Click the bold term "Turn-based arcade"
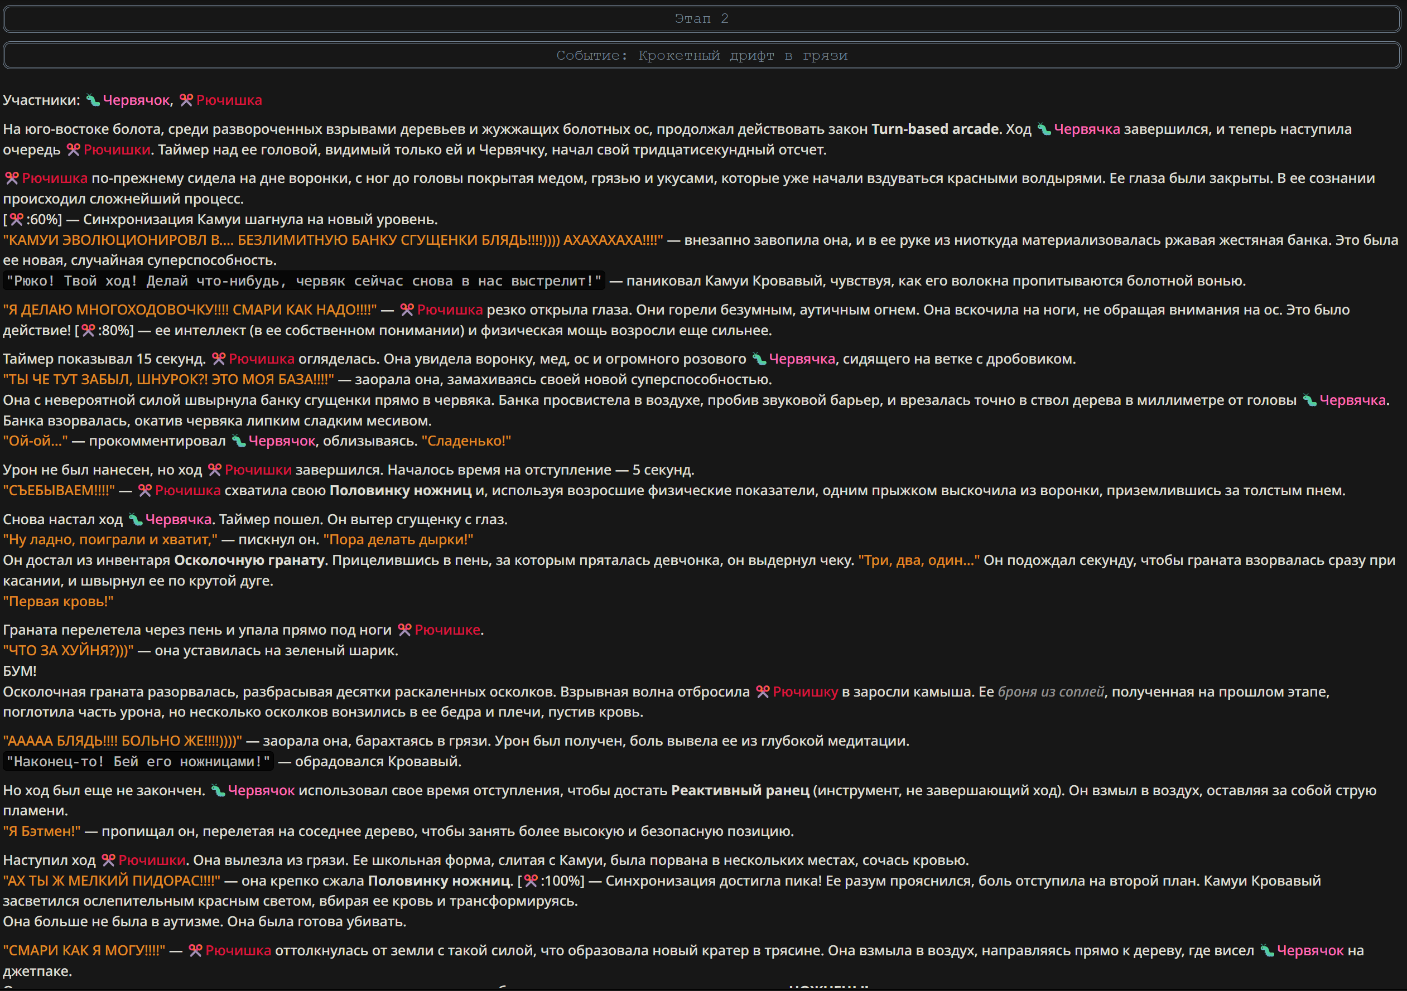The image size is (1407, 991). 936,129
